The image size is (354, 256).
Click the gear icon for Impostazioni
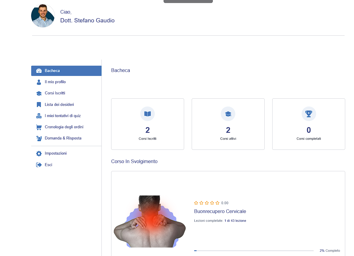click(39, 153)
